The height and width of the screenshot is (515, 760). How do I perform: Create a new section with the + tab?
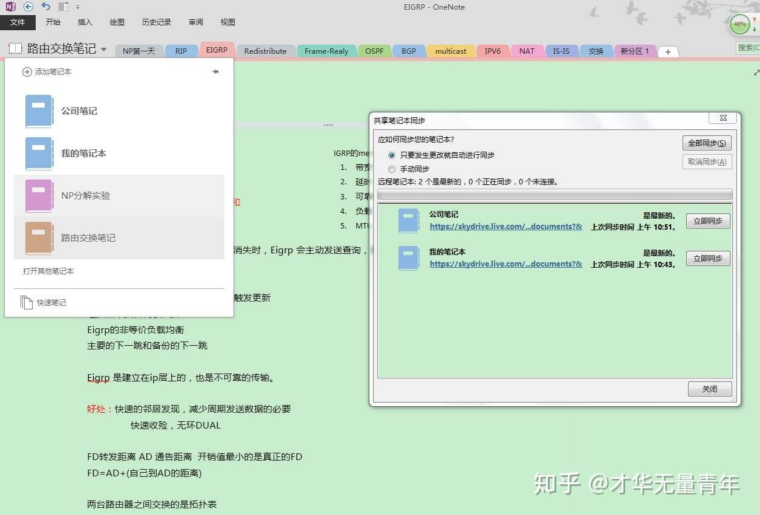pos(668,51)
